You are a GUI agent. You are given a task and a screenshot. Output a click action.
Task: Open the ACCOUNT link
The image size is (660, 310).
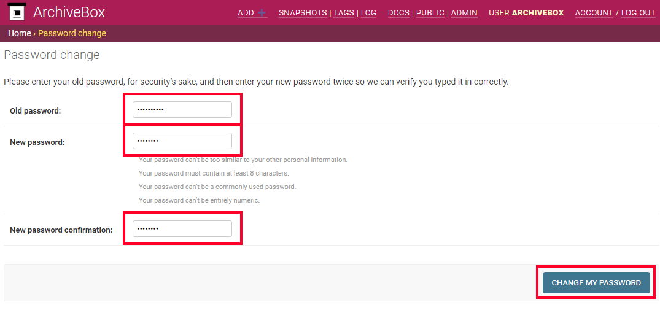tap(594, 13)
